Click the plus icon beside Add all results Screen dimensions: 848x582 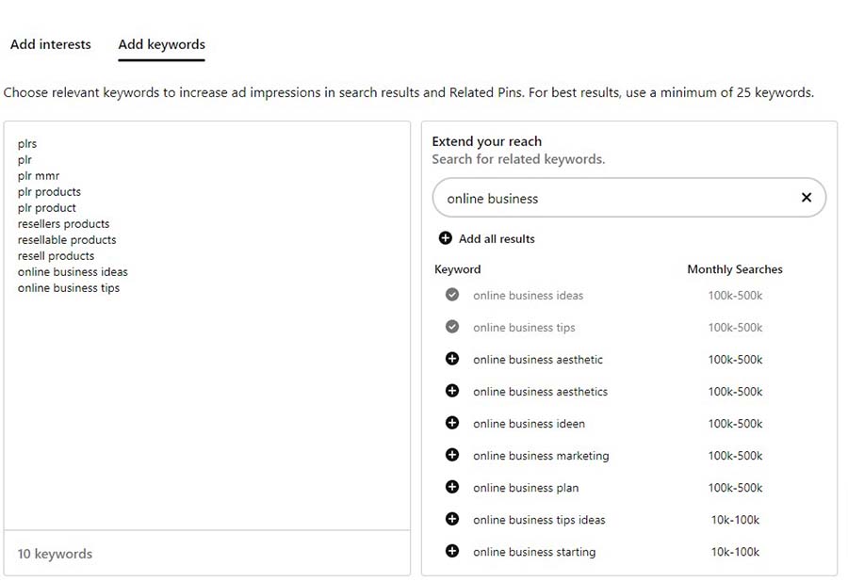[443, 238]
